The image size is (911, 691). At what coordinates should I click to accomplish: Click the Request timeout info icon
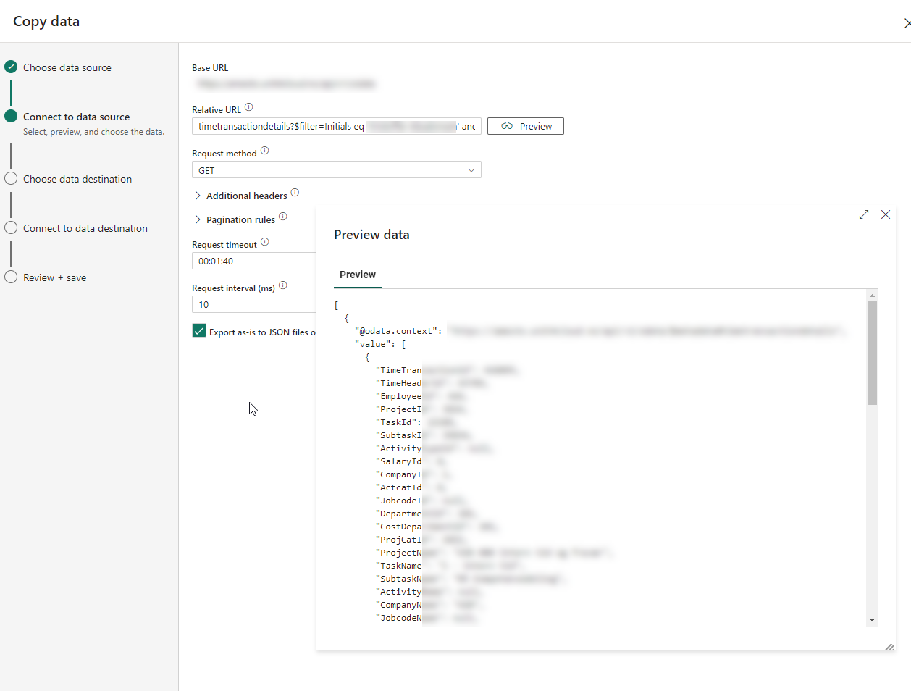(264, 242)
